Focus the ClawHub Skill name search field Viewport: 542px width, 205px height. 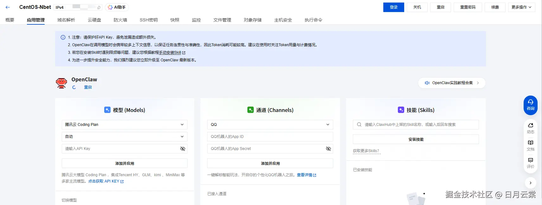pos(416,125)
